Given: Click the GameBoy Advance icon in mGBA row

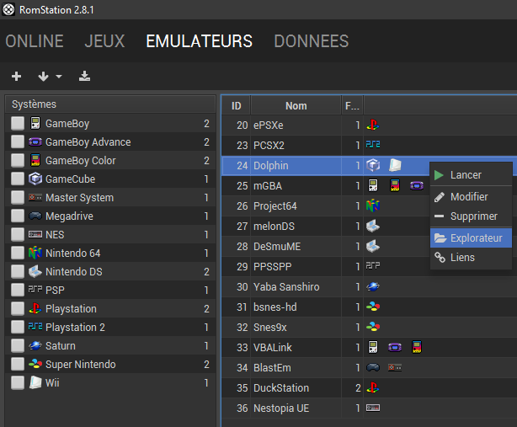Looking at the screenshot, I should (417, 185).
